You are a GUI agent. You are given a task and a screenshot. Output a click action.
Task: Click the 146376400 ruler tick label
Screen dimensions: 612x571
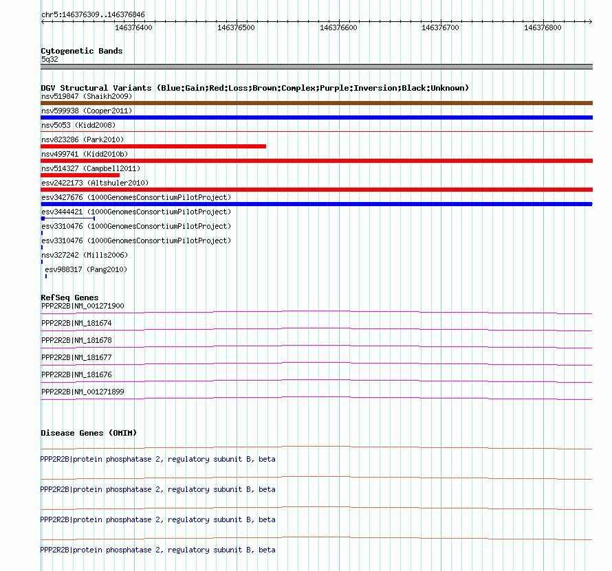133,27
